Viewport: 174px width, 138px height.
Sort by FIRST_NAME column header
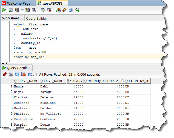pos(27,81)
